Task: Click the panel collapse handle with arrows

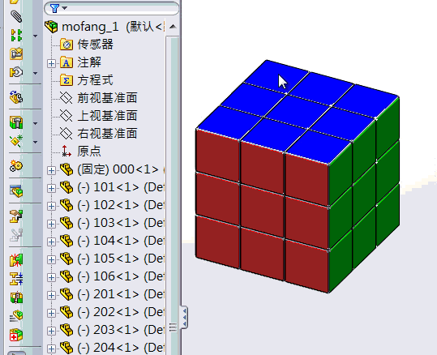Action: pyautogui.click(x=184, y=317)
